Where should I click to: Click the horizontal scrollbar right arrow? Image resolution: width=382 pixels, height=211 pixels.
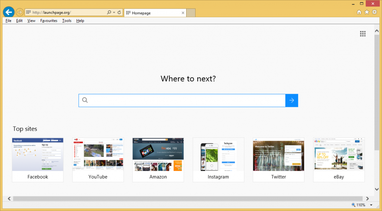[x=367, y=199]
